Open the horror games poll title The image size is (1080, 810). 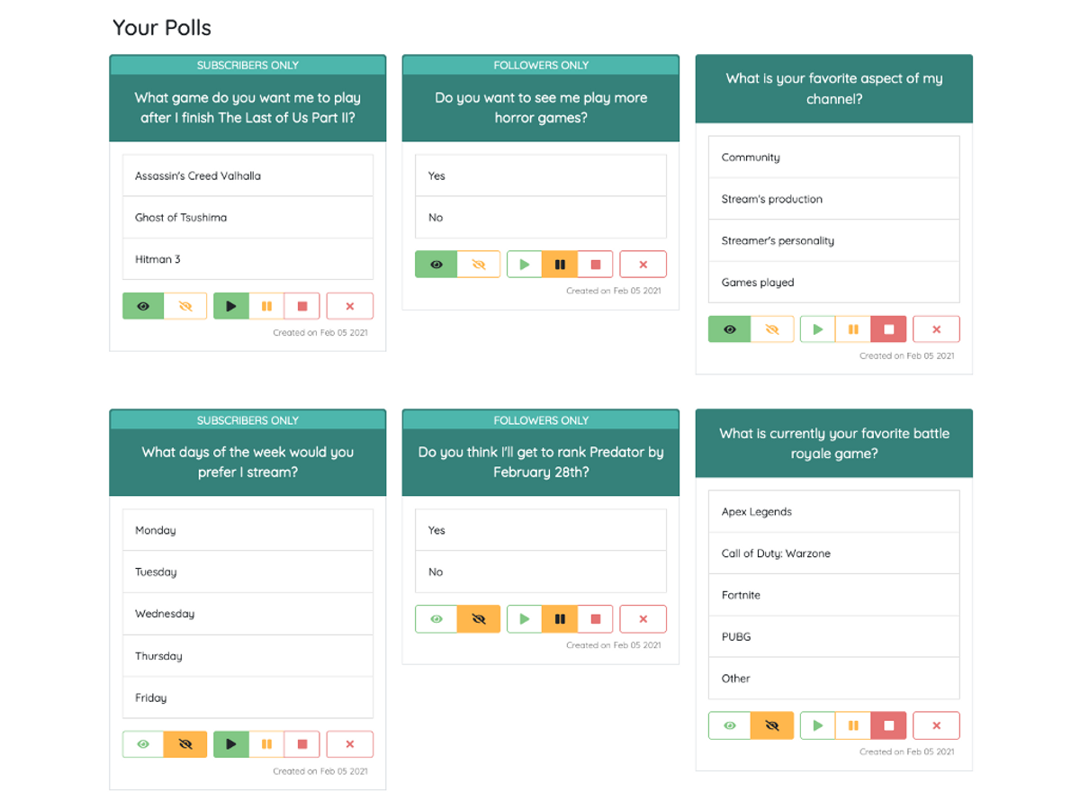540,108
